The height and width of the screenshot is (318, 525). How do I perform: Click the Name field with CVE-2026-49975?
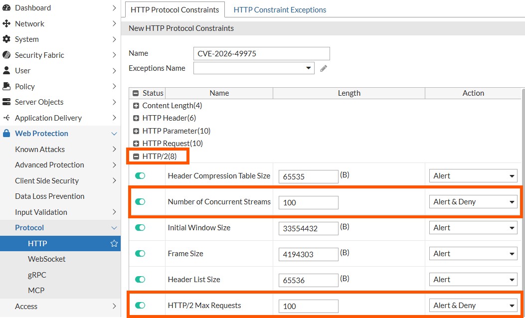(x=261, y=53)
